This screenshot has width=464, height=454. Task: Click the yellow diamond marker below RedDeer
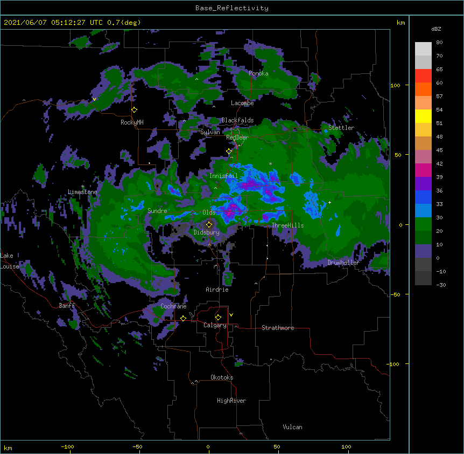pyautogui.click(x=229, y=152)
